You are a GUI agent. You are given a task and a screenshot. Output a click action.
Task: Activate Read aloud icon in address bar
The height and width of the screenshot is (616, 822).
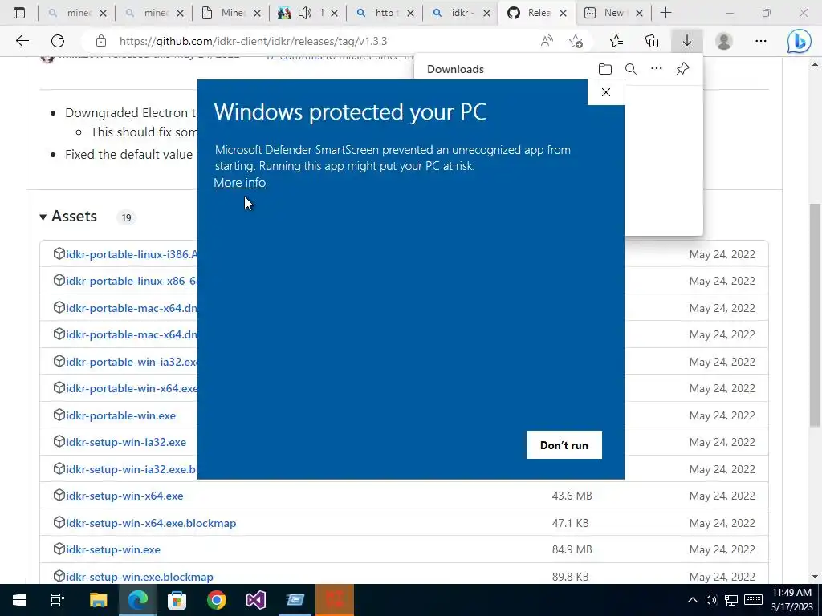(547, 41)
